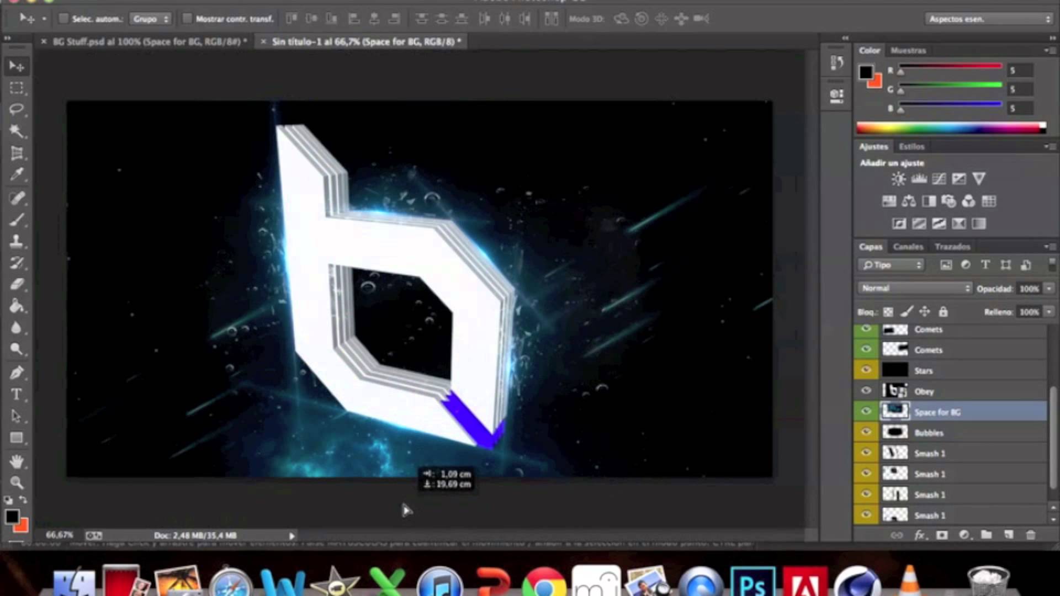
Task: Select the Pen tool
Action: pos(17,372)
